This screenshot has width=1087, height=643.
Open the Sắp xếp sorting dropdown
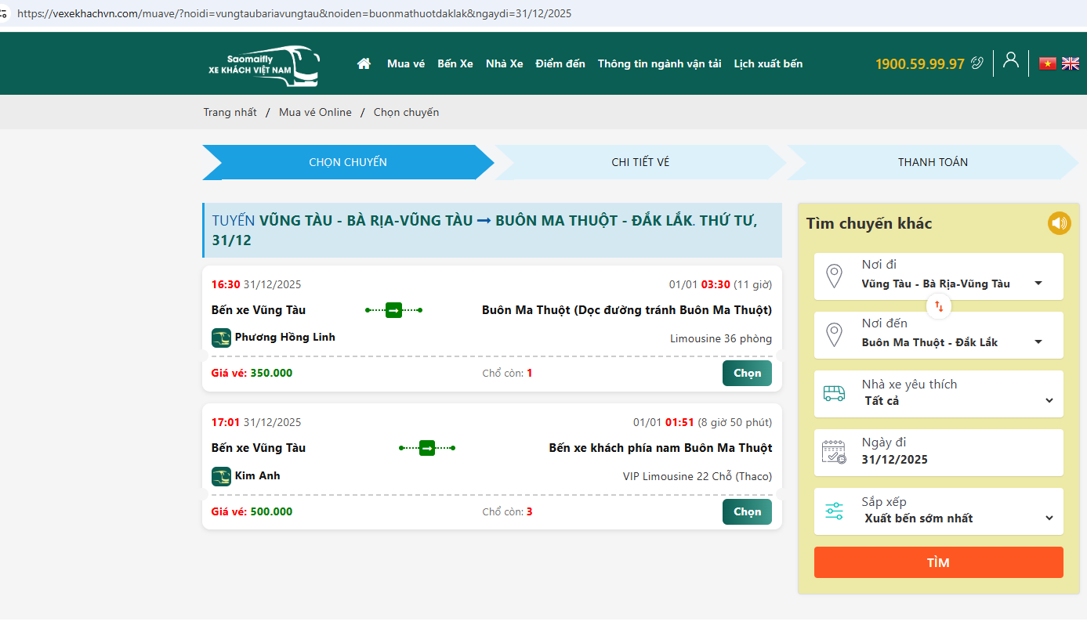tap(1049, 518)
